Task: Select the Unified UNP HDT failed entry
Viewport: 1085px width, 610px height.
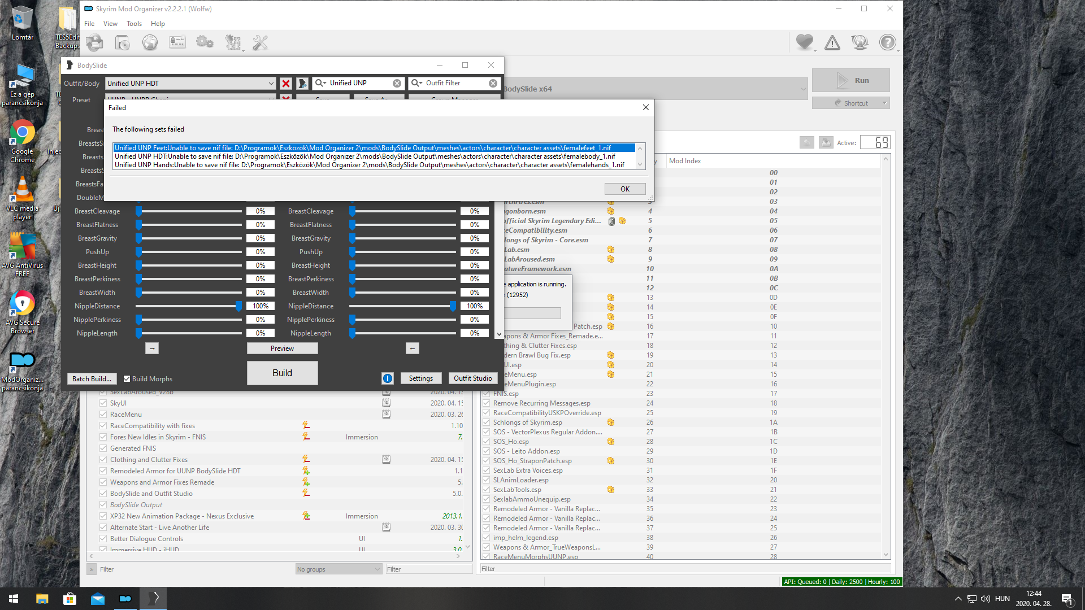Action: [x=375, y=156]
